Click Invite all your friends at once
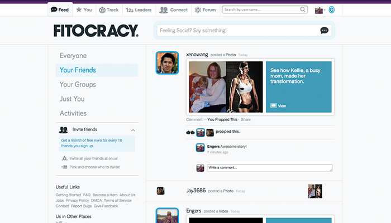The height and width of the screenshot is (223, 391). [x=93, y=158]
